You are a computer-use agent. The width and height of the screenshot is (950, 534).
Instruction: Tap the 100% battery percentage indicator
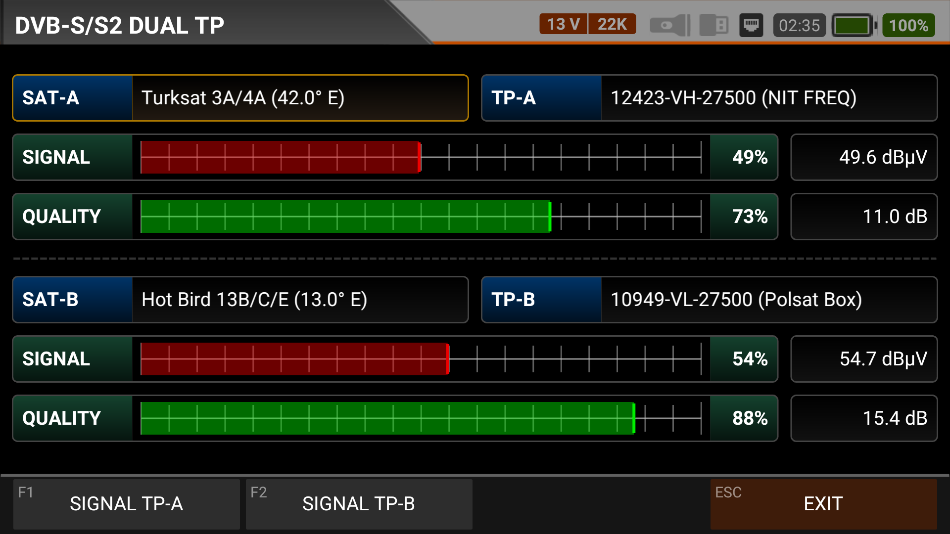pos(908,25)
